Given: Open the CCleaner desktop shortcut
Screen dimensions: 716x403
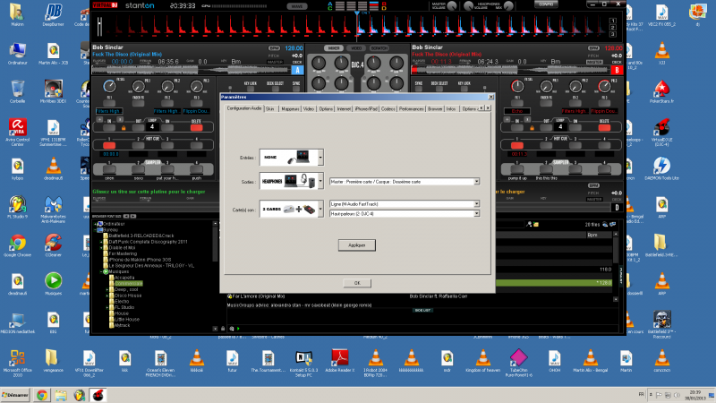Looking at the screenshot, I should pyautogui.click(x=53, y=244).
